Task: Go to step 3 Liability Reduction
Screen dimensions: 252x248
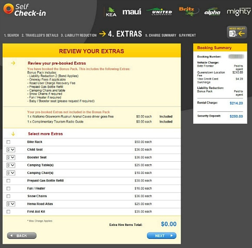Action: tap(79, 35)
